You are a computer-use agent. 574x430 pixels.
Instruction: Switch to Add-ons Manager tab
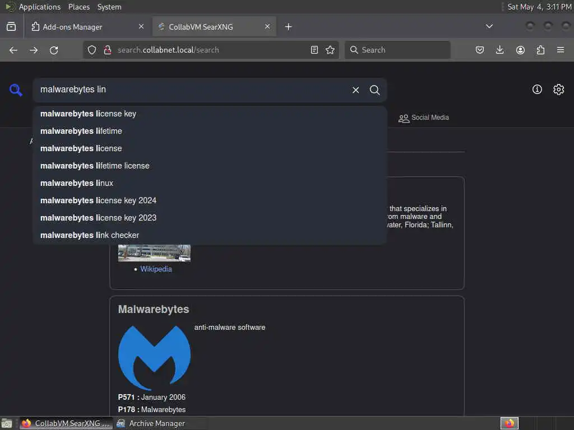(x=88, y=27)
